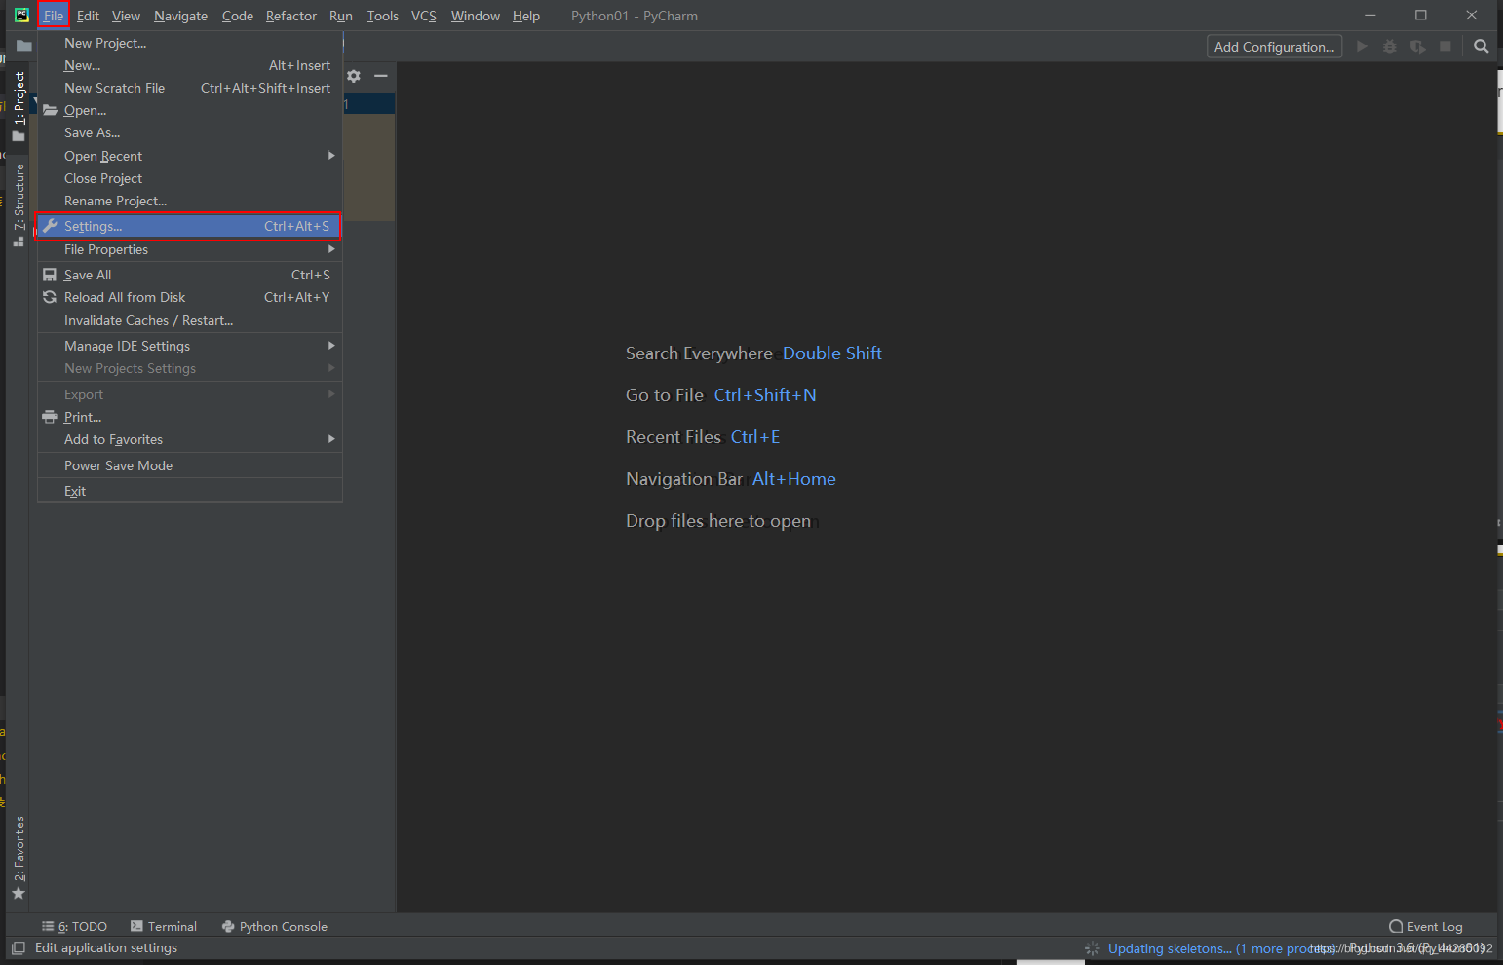Screen dimensions: 1503x965
Task: Open the View menu
Action: pos(126,16)
